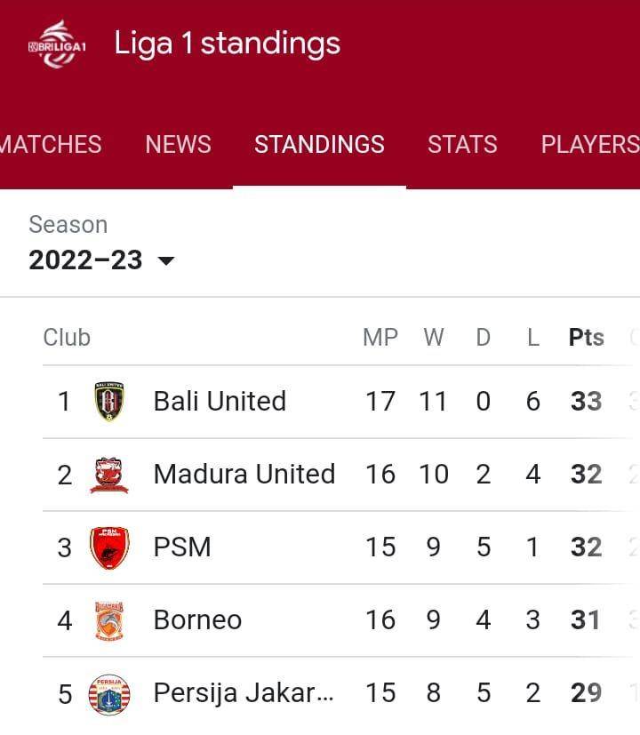The height and width of the screenshot is (735, 640).
Task: Select the STANDINGS tab
Action: pyautogui.click(x=319, y=144)
